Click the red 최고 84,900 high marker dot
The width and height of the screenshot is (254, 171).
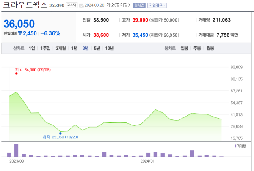[x=17, y=73]
